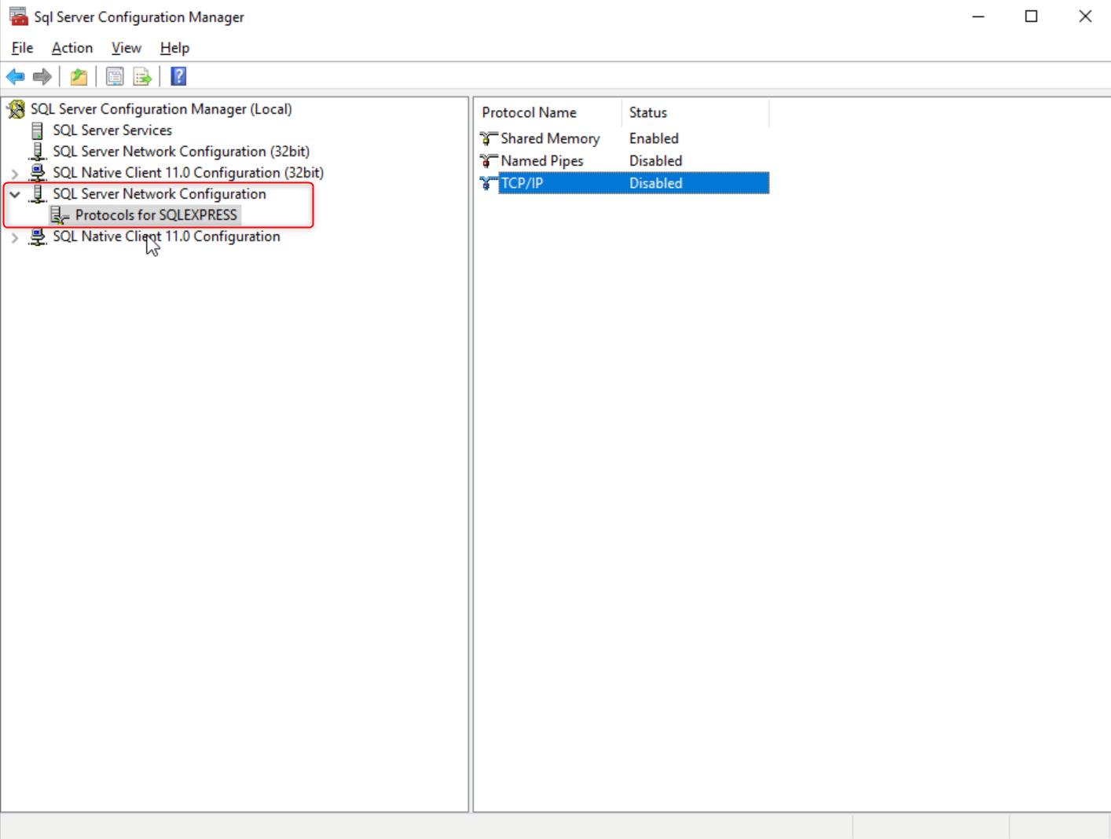Sort by Protocol Name column header
Viewport: 1111px width, 839px height.
[548, 112]
